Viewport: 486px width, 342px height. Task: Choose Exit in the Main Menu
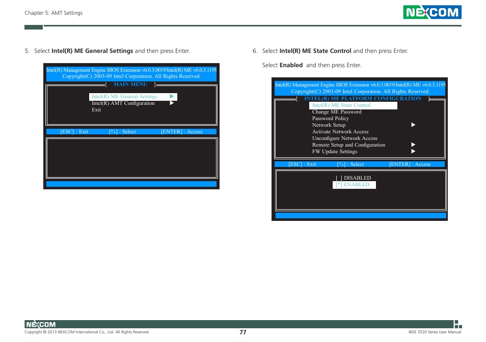pos(96,109)
